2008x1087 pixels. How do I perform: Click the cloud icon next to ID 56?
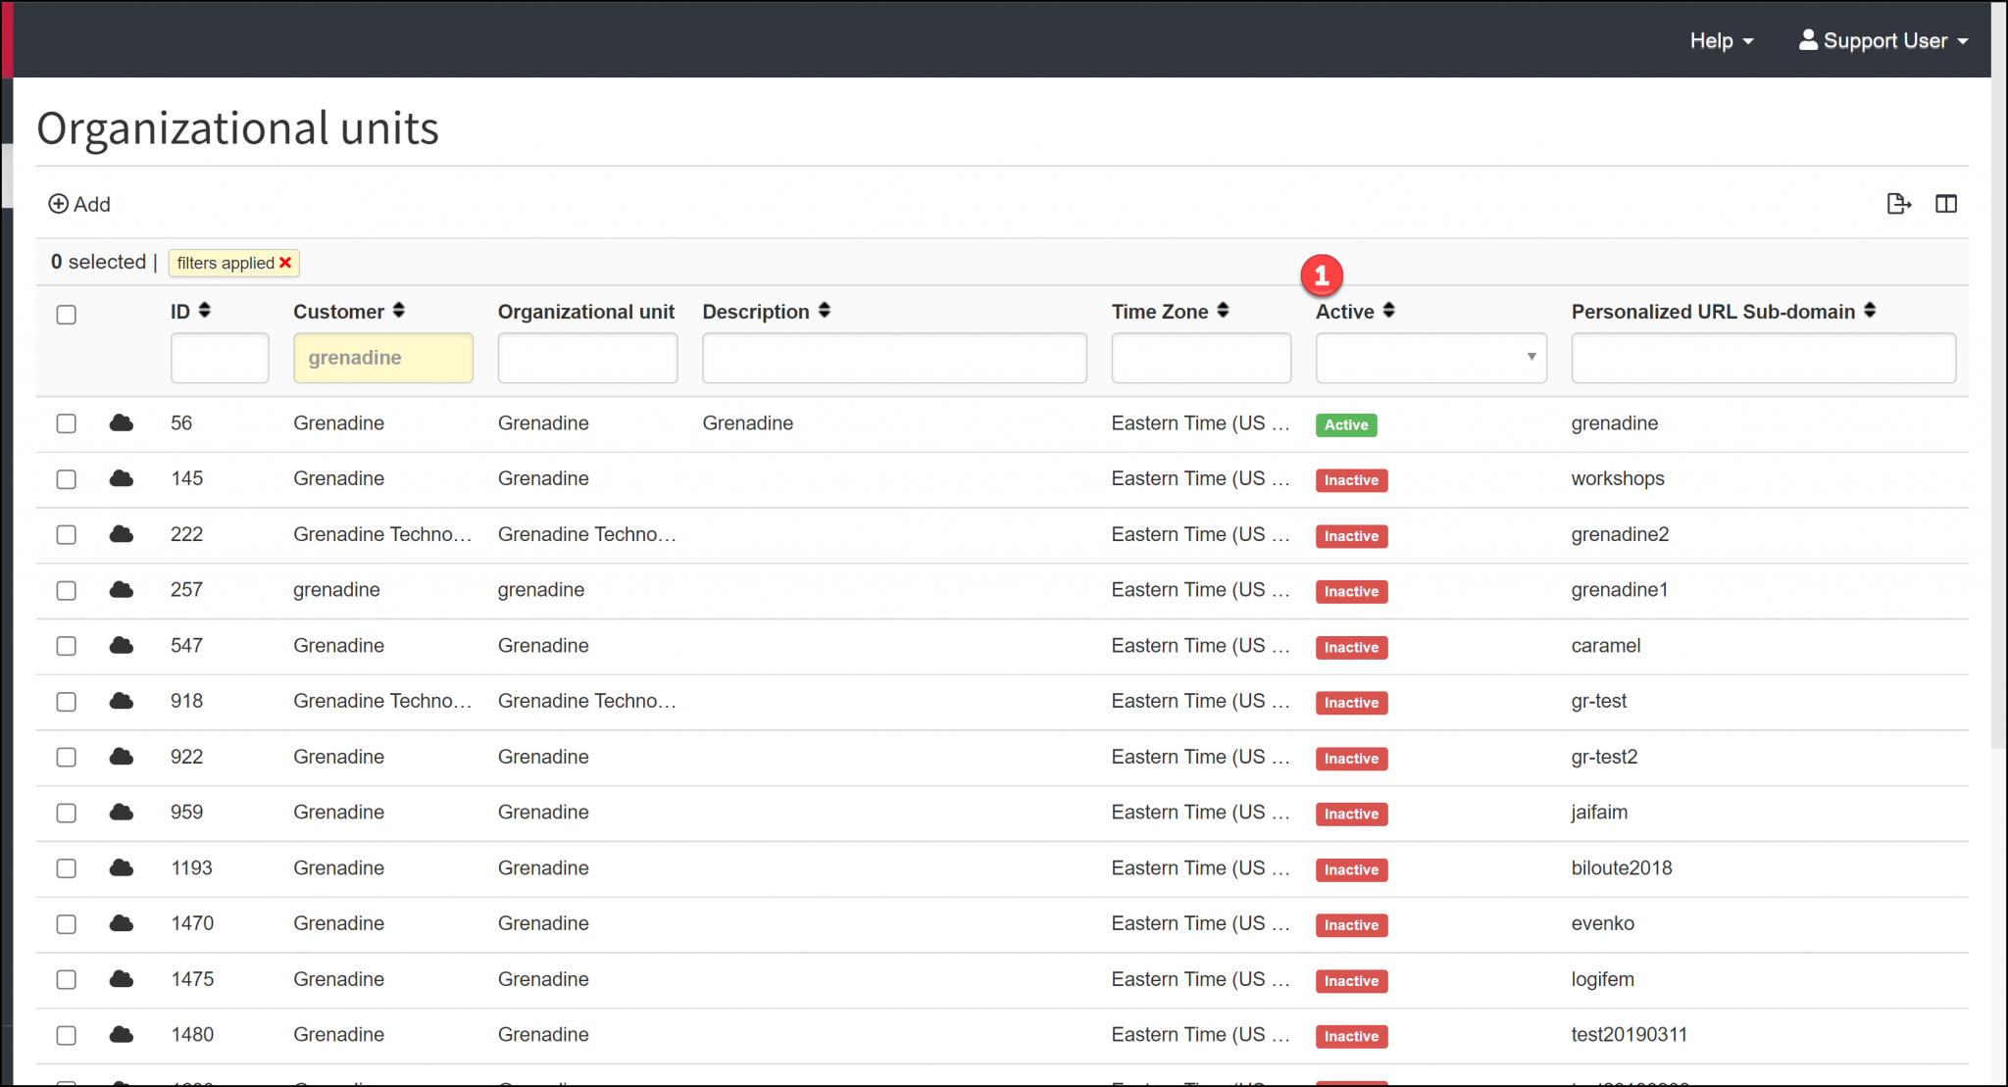(x=121, y=423)
